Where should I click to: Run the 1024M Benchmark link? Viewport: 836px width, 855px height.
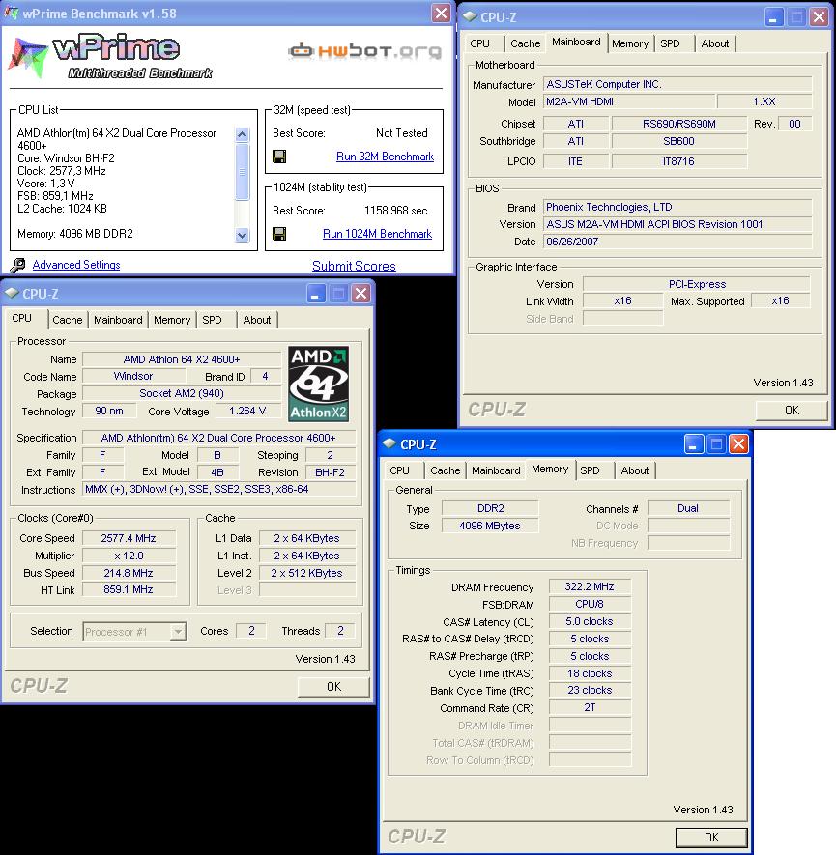coord(377,234)
